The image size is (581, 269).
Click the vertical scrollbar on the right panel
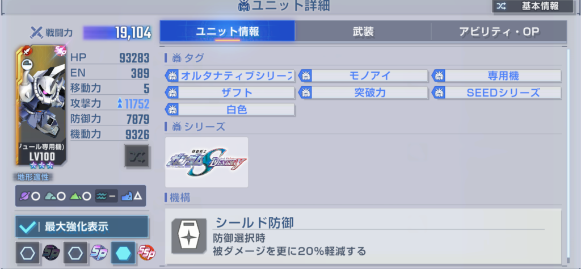pyautogui.click(x=569, y=154)
